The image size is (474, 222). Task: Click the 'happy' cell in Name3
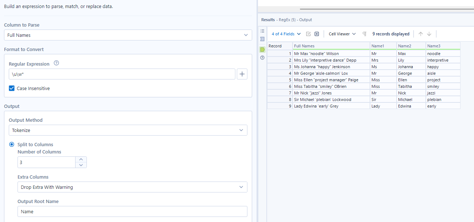(x=443, y=67)
